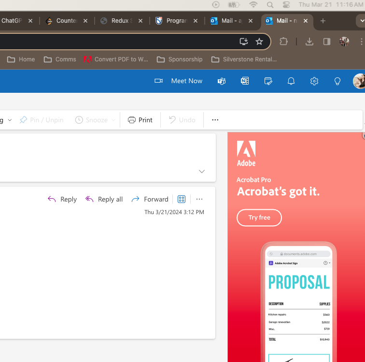Click the Snooze clock button

91,120
